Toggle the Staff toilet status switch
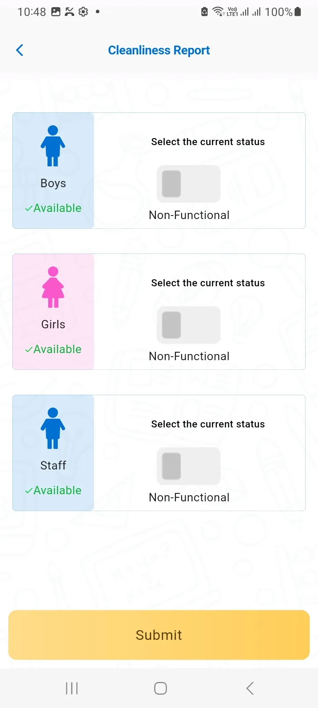Screen dimensions: 318x708 [x=189, y=466]
